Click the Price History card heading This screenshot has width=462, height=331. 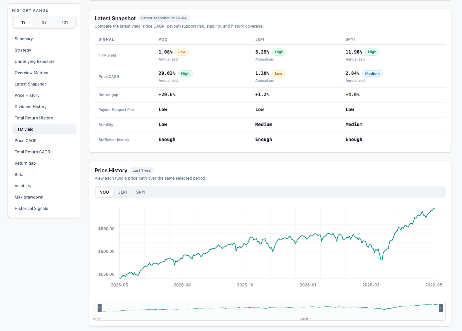click(x=111, y=170)
